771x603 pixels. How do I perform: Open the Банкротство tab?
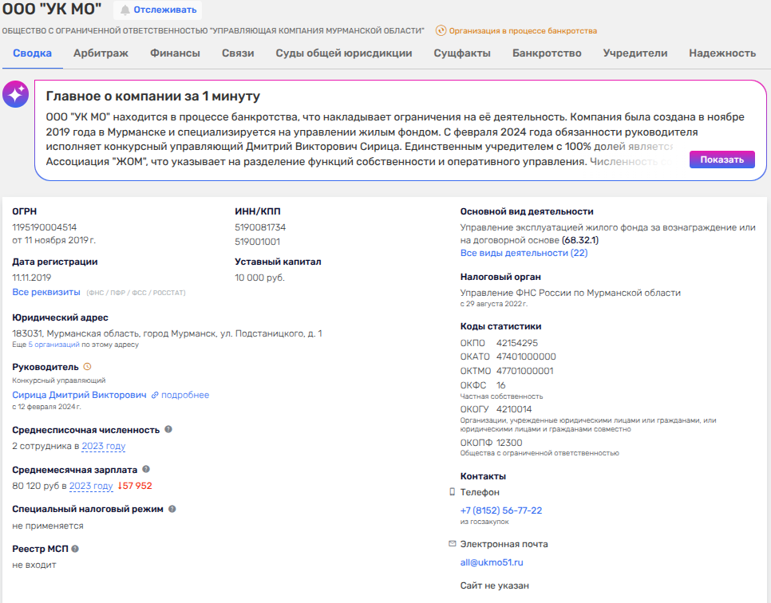click(x=547, y=53)
